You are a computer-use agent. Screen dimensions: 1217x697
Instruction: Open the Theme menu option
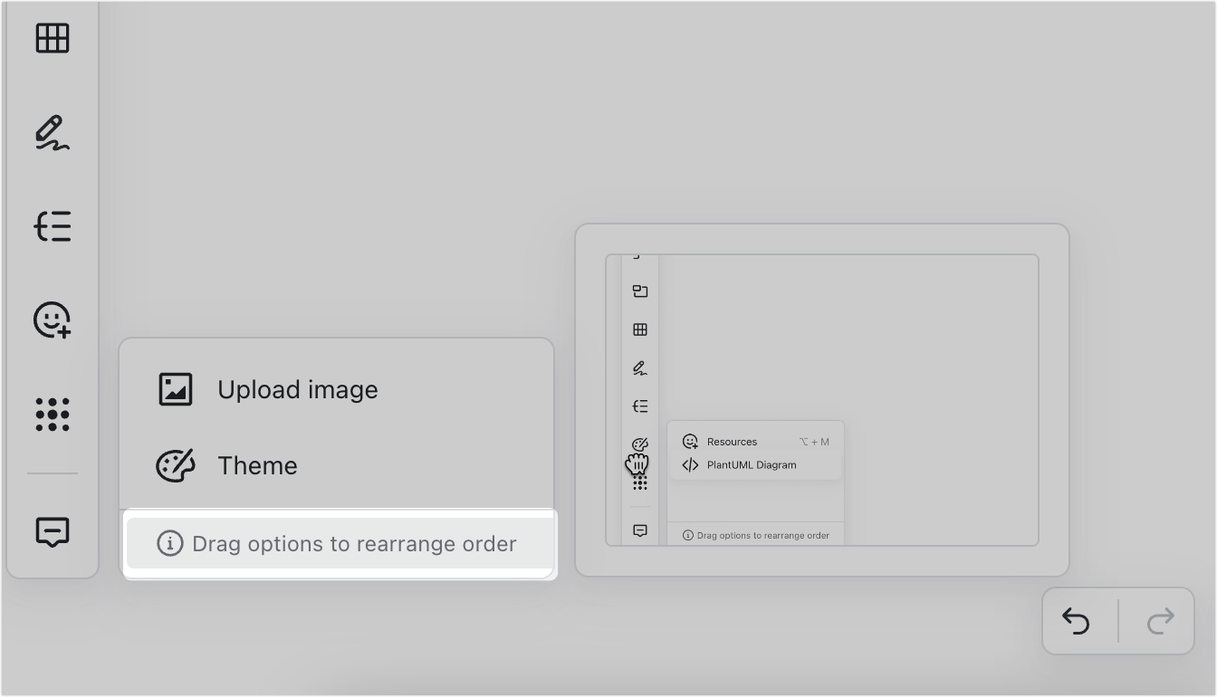pyautogui.click(x=257, y=465)
